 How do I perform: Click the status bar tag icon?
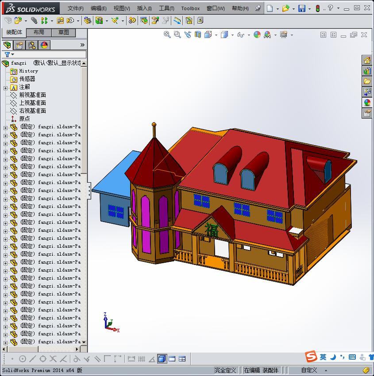pos(366,371)
